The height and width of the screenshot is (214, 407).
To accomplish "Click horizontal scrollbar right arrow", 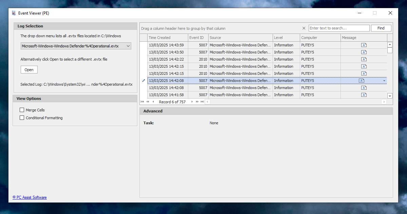I will (x=384, y=102).
